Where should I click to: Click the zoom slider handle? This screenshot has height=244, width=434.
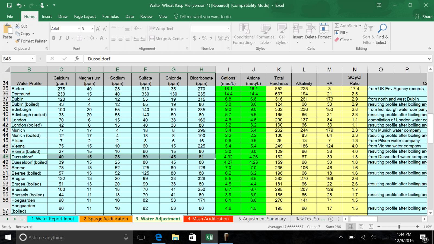point(399,227)
